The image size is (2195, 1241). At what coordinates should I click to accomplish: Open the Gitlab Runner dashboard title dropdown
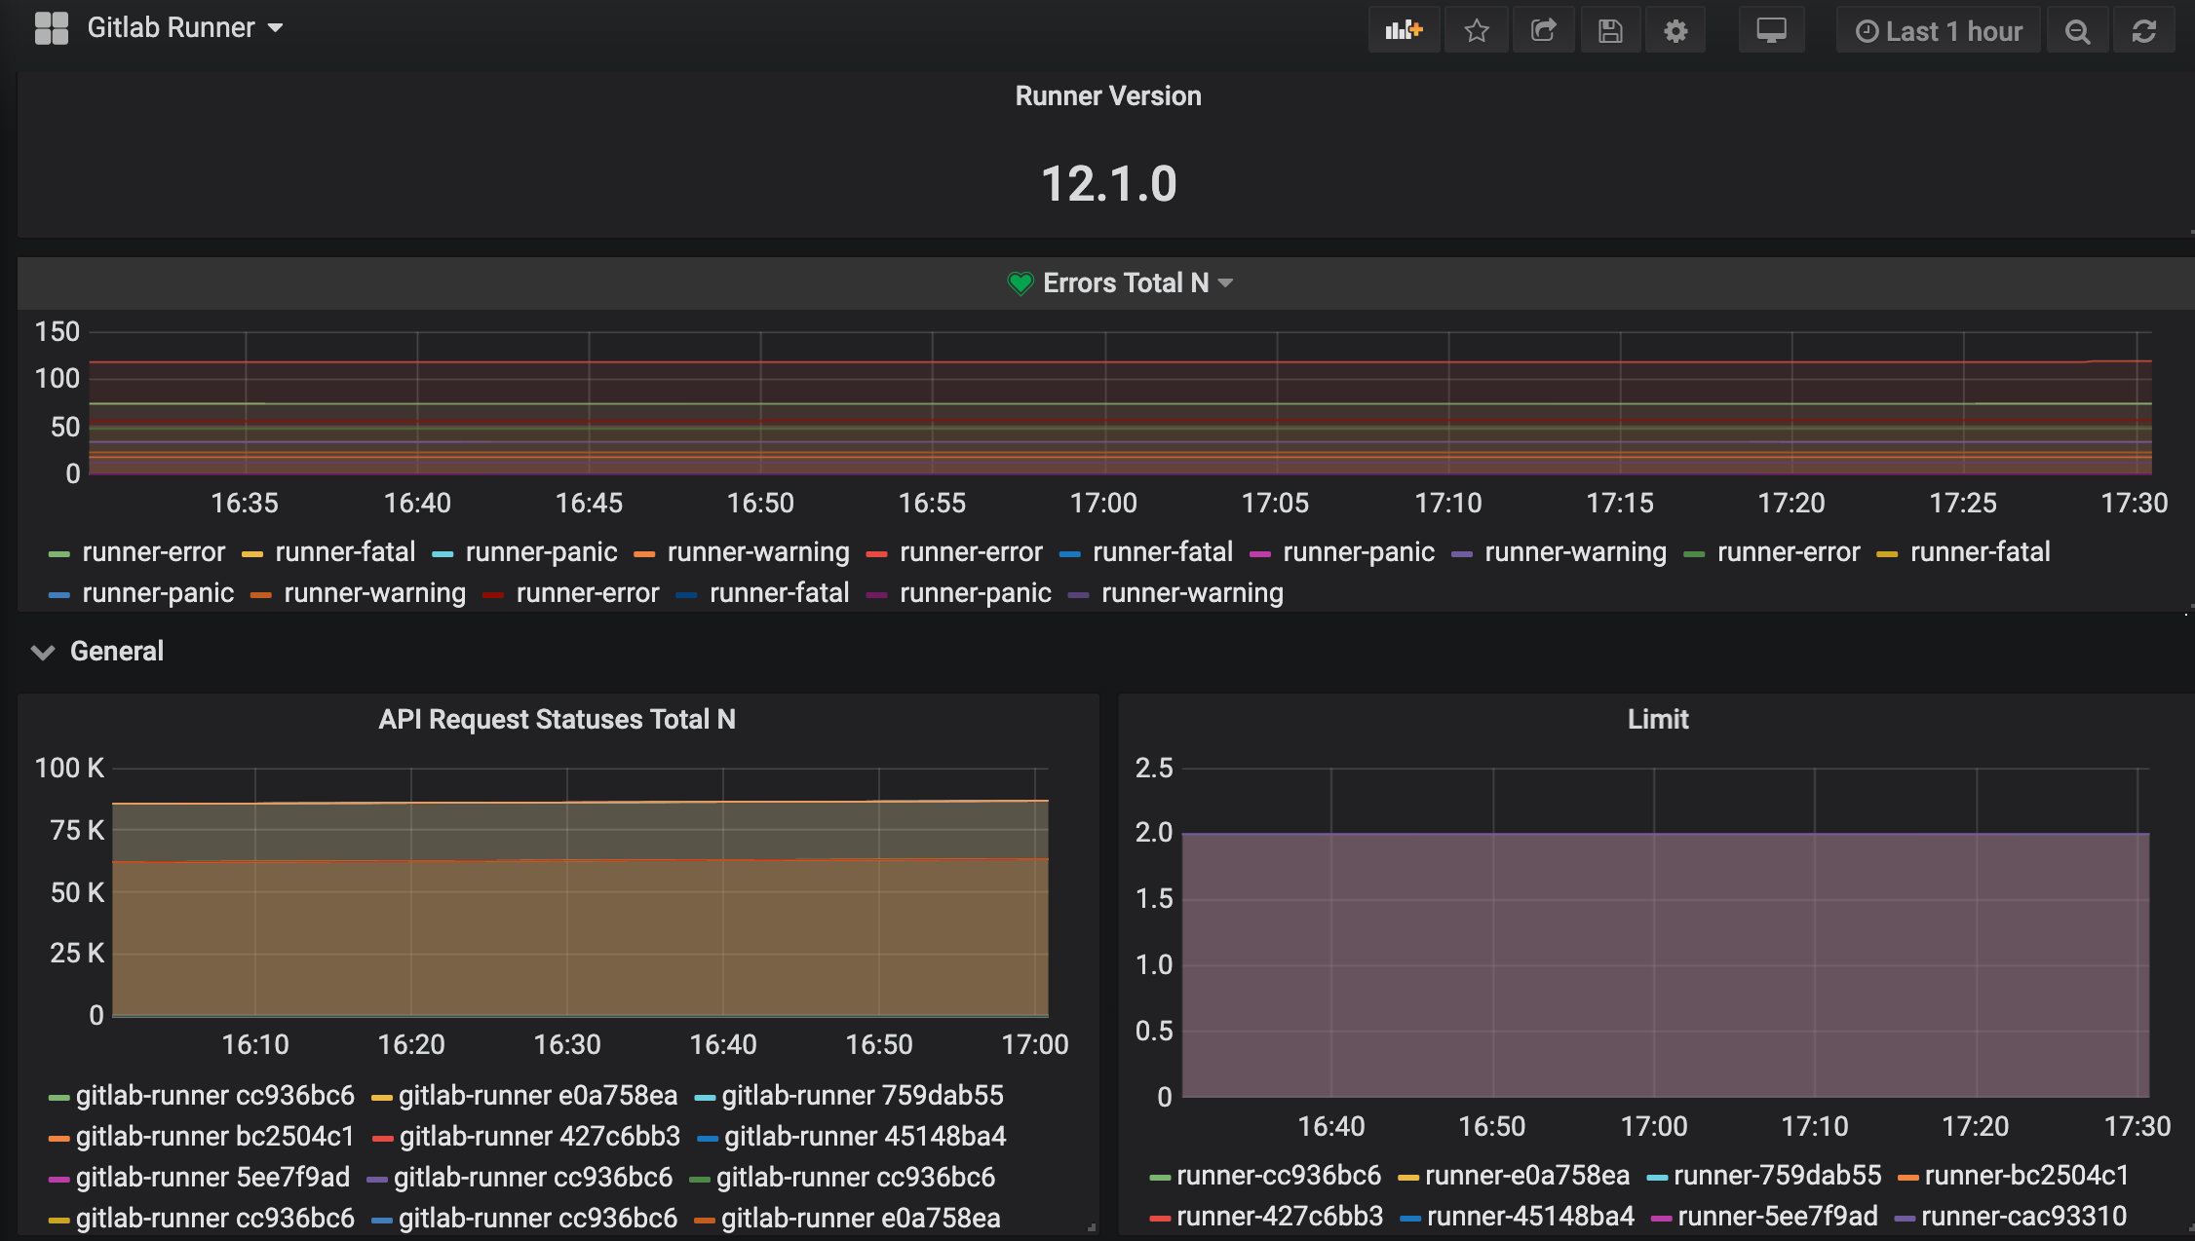tap(184, 28)
